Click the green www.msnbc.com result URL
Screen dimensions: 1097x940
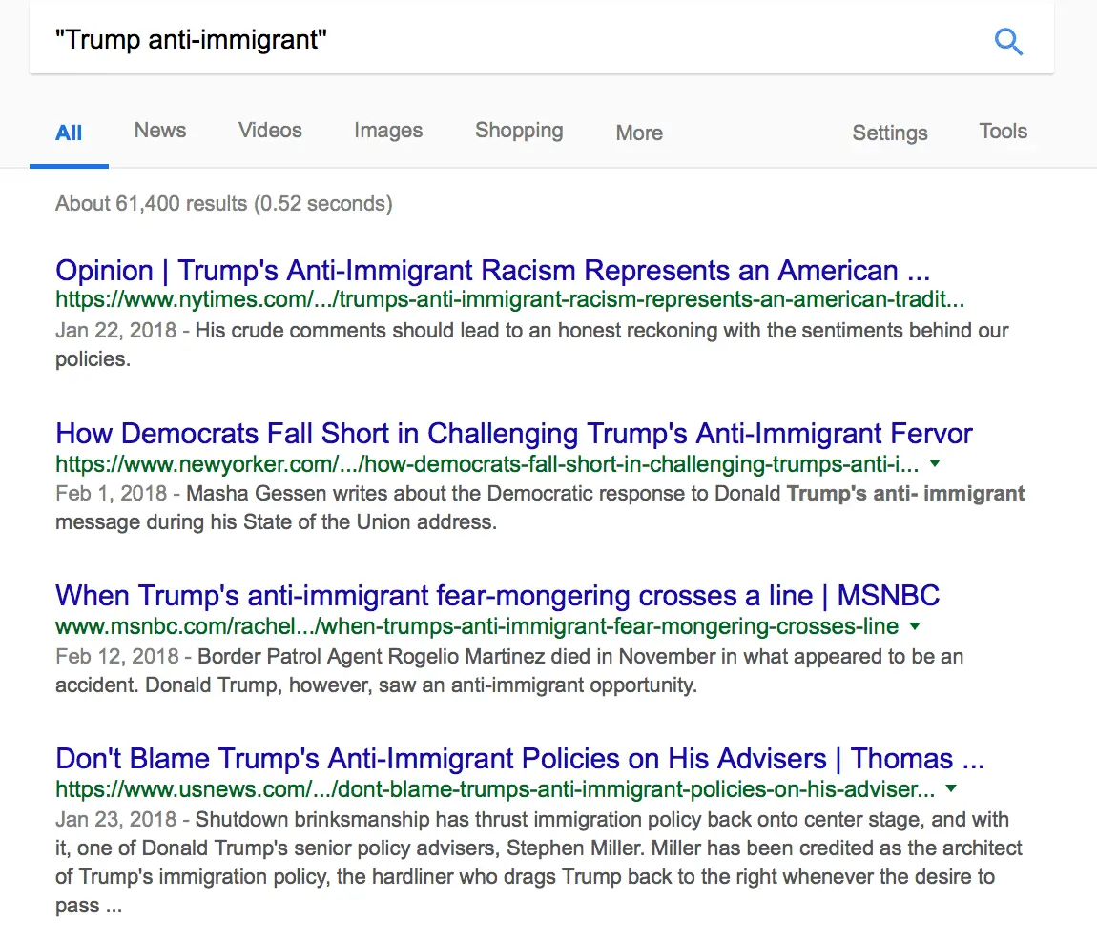click(477, 626)
